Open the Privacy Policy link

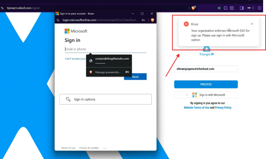click(223, 108)
